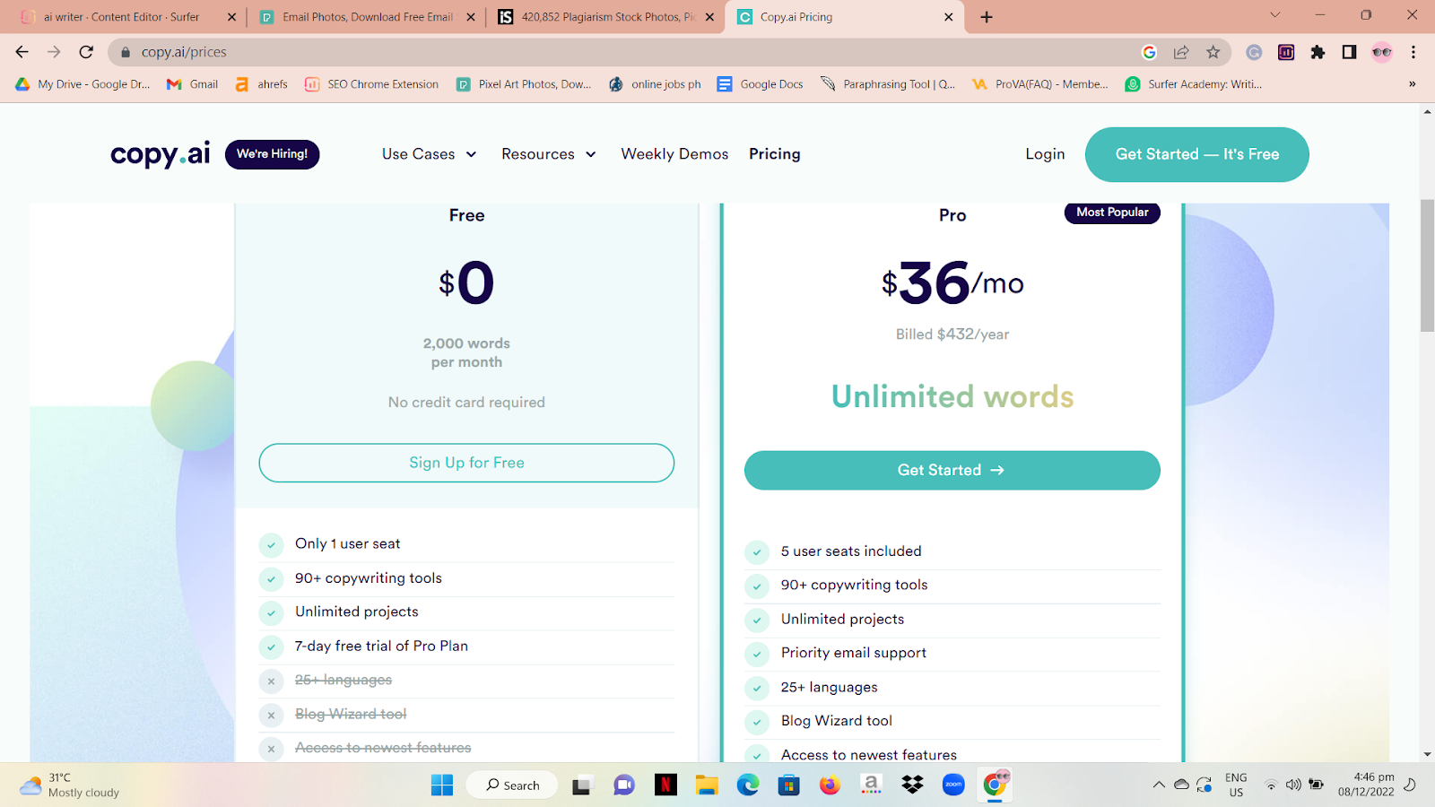Expand the Resources dropdown
Viewport: 1435px width, 807px height.
click(549, 154)
